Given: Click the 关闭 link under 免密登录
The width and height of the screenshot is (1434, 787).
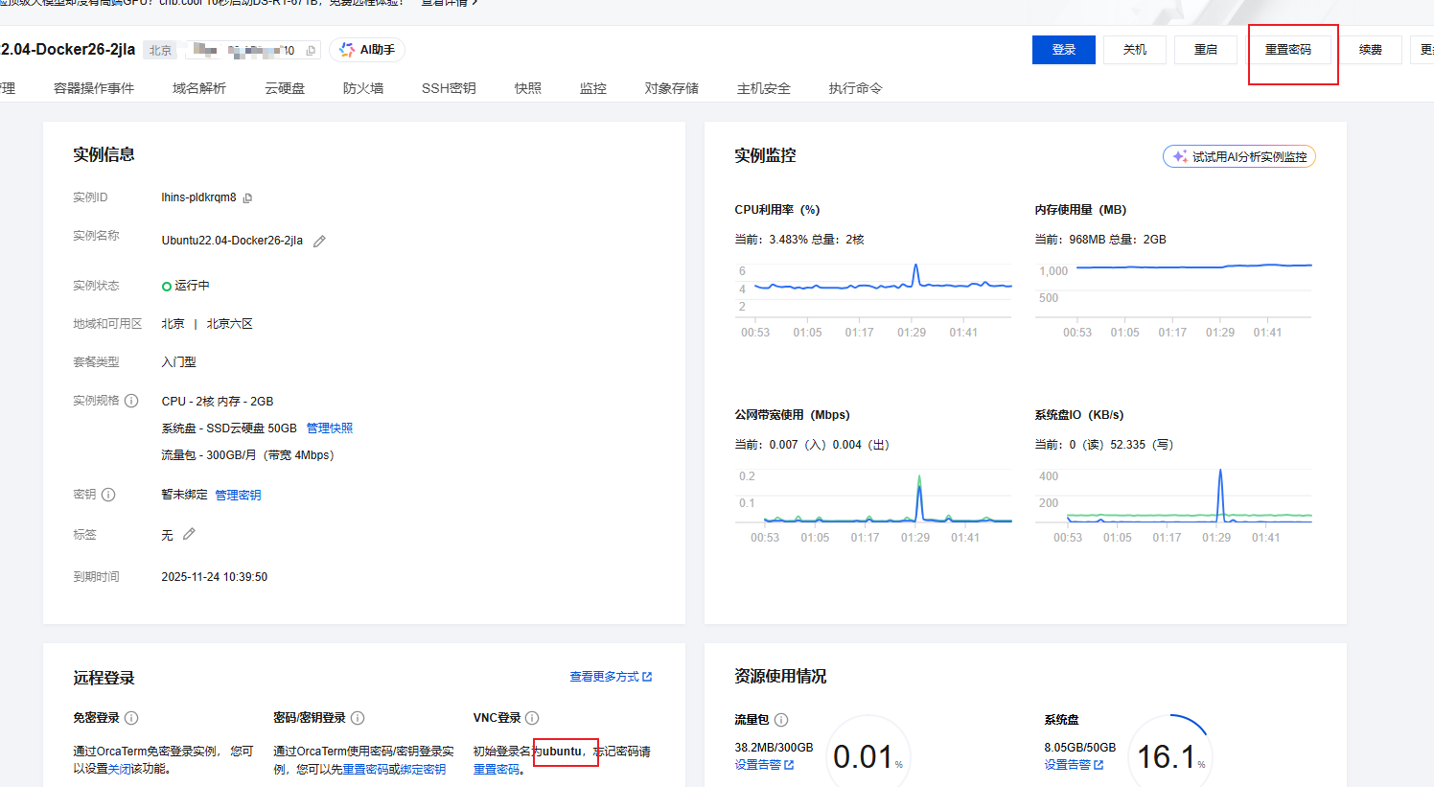Looking at the screenshot, I should [120, 769].
